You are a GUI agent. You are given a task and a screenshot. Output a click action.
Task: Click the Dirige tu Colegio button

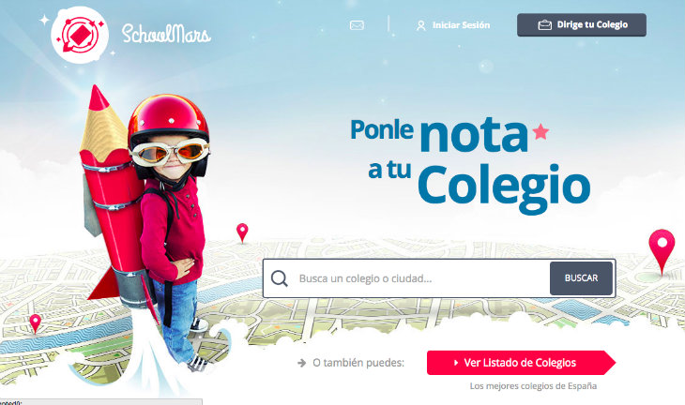(582, 25)
